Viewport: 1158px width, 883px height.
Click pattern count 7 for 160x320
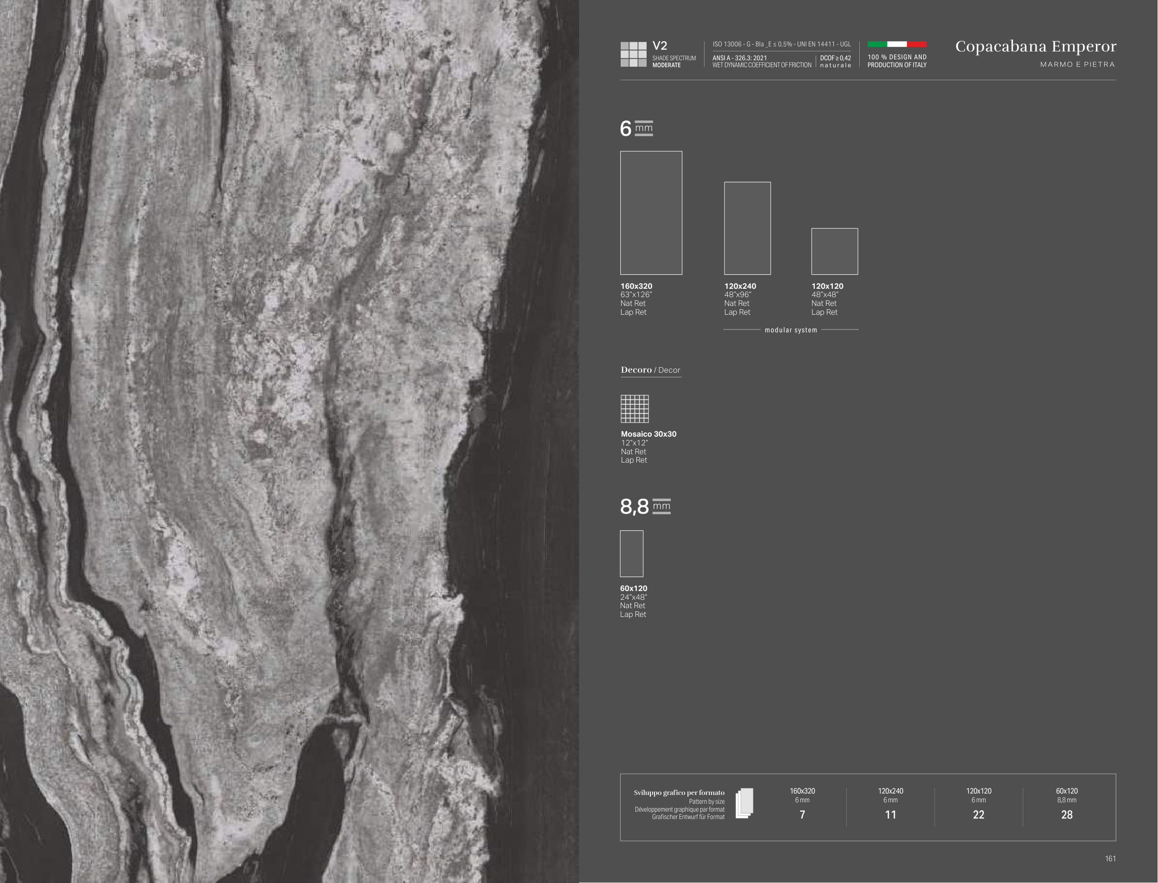802,815
